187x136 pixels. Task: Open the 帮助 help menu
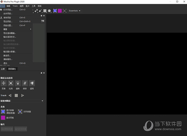pyautogui.click(x=40, y=6)
